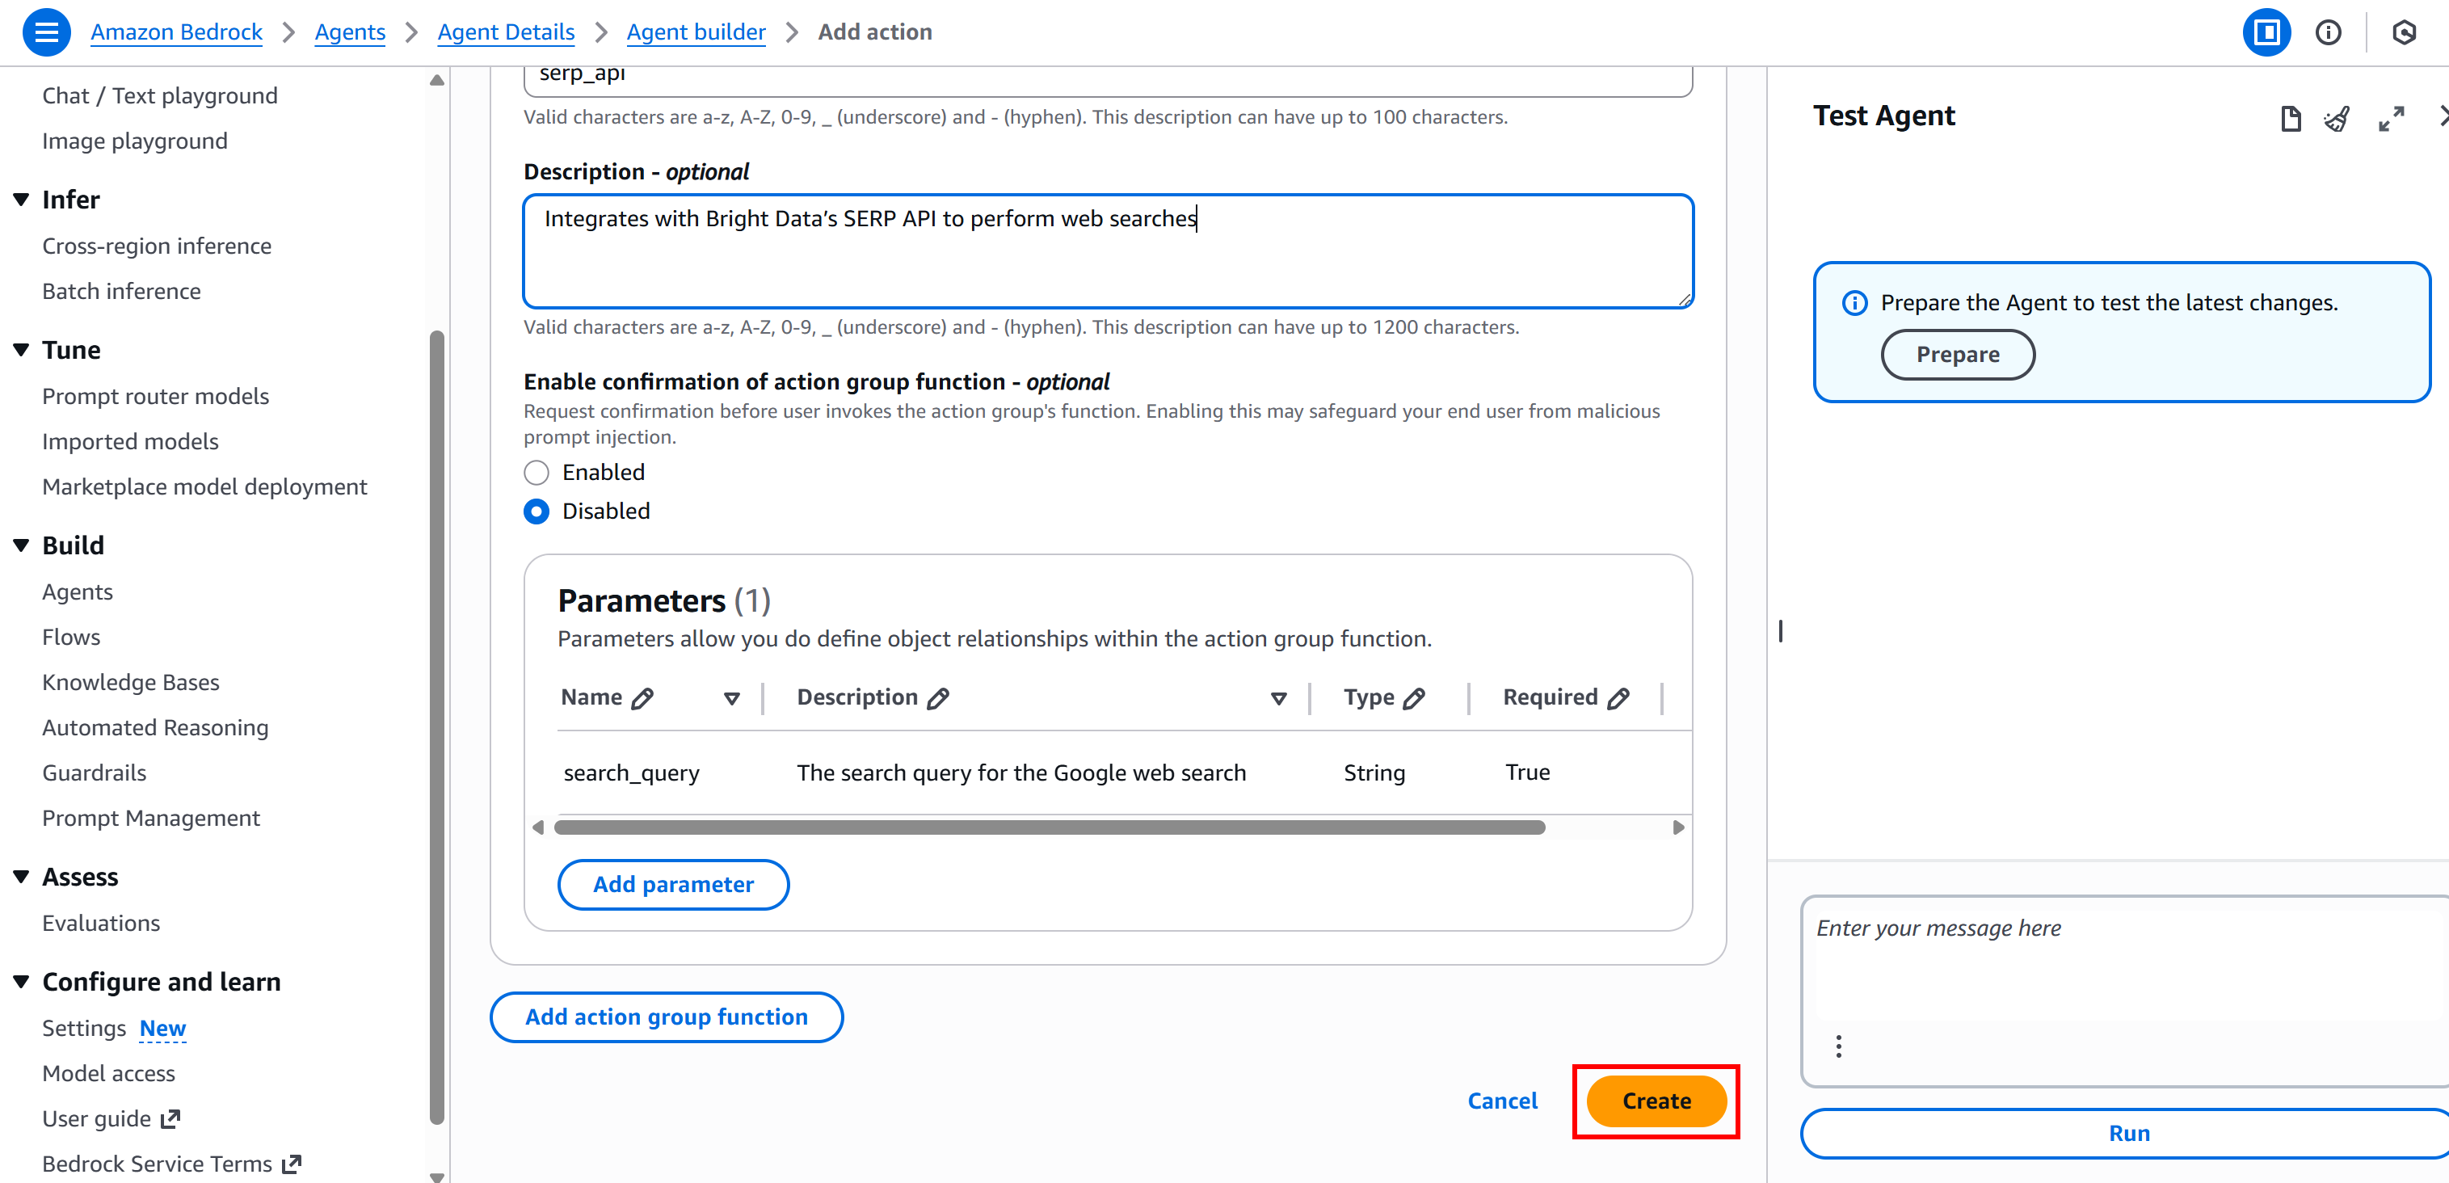Toggle the split-panel layout icon

tap(2266, 32)
